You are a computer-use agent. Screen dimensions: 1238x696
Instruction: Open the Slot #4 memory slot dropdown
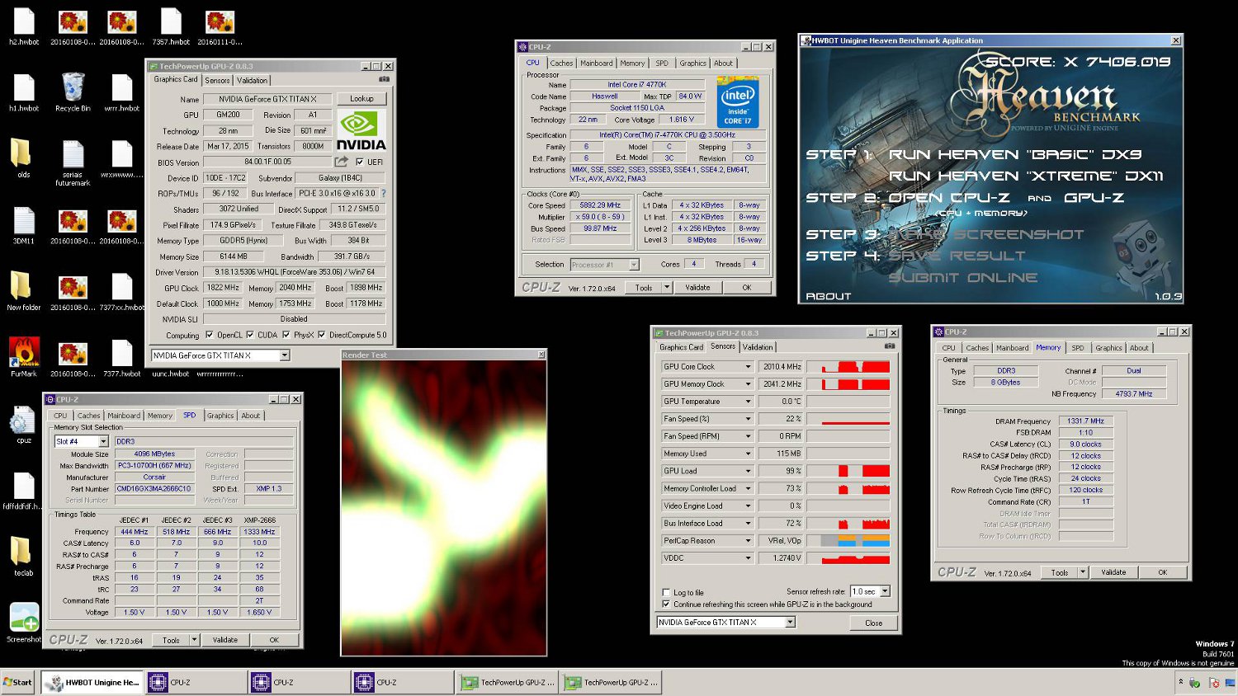(x=103, y=441)
